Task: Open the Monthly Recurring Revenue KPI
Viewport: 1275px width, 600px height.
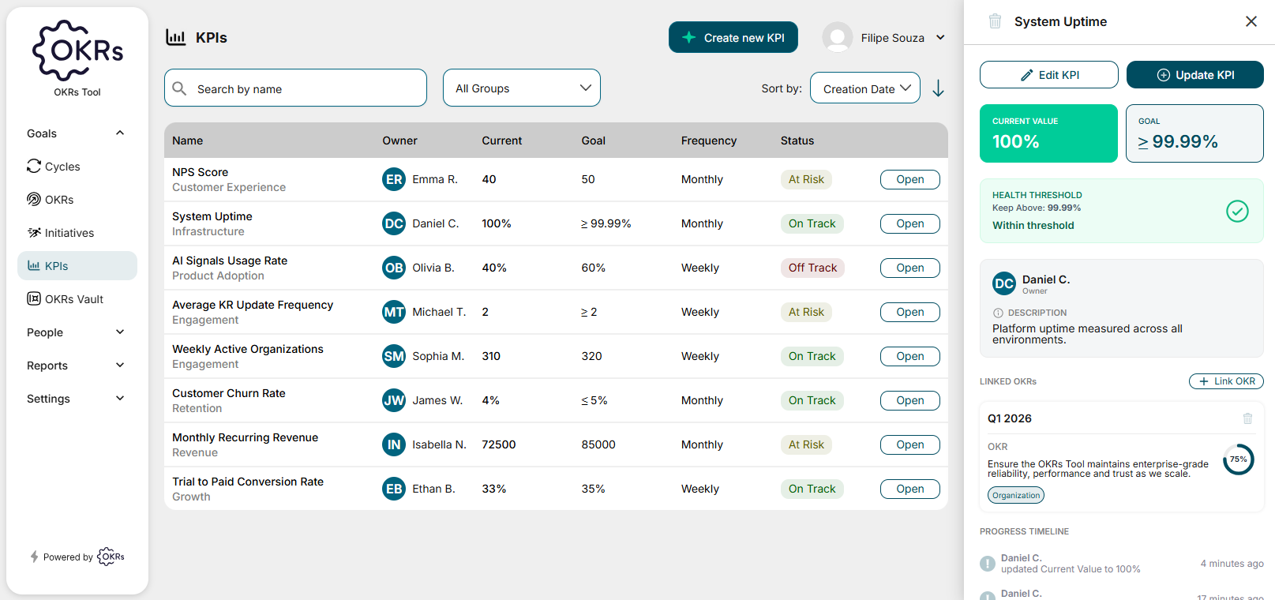Action: [909, 444]
